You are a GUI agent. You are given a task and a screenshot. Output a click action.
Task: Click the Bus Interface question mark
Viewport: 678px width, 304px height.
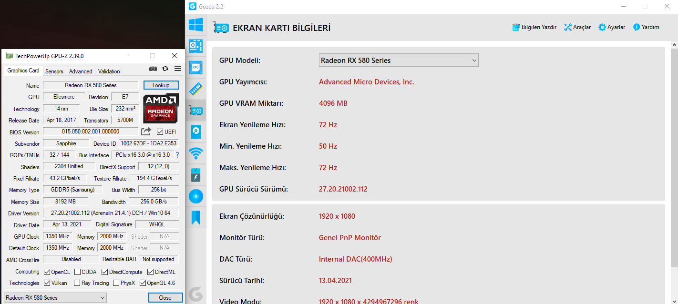pos(177,155)
